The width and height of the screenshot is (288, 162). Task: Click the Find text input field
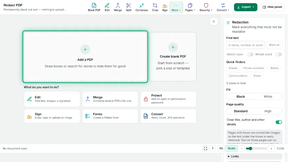pyautogui.click(x=245, y=45)
